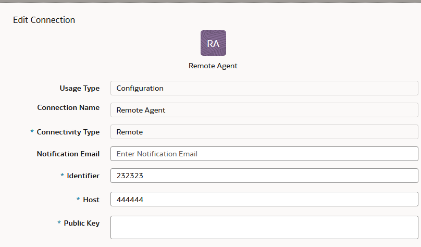Select the read-only Usage Type Configuration field

(x=264, y=88)
